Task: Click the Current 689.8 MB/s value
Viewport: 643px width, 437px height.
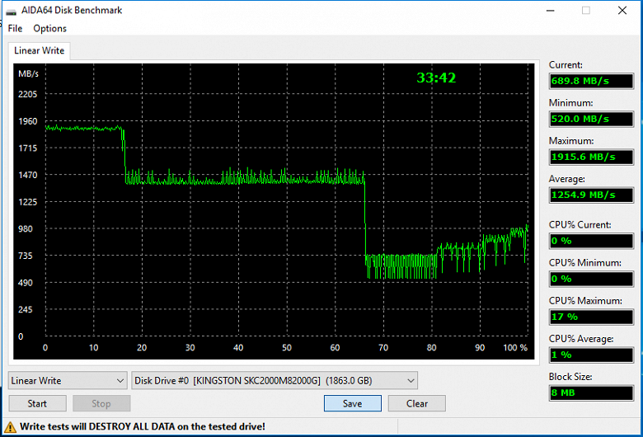Action: coord(591,81)
